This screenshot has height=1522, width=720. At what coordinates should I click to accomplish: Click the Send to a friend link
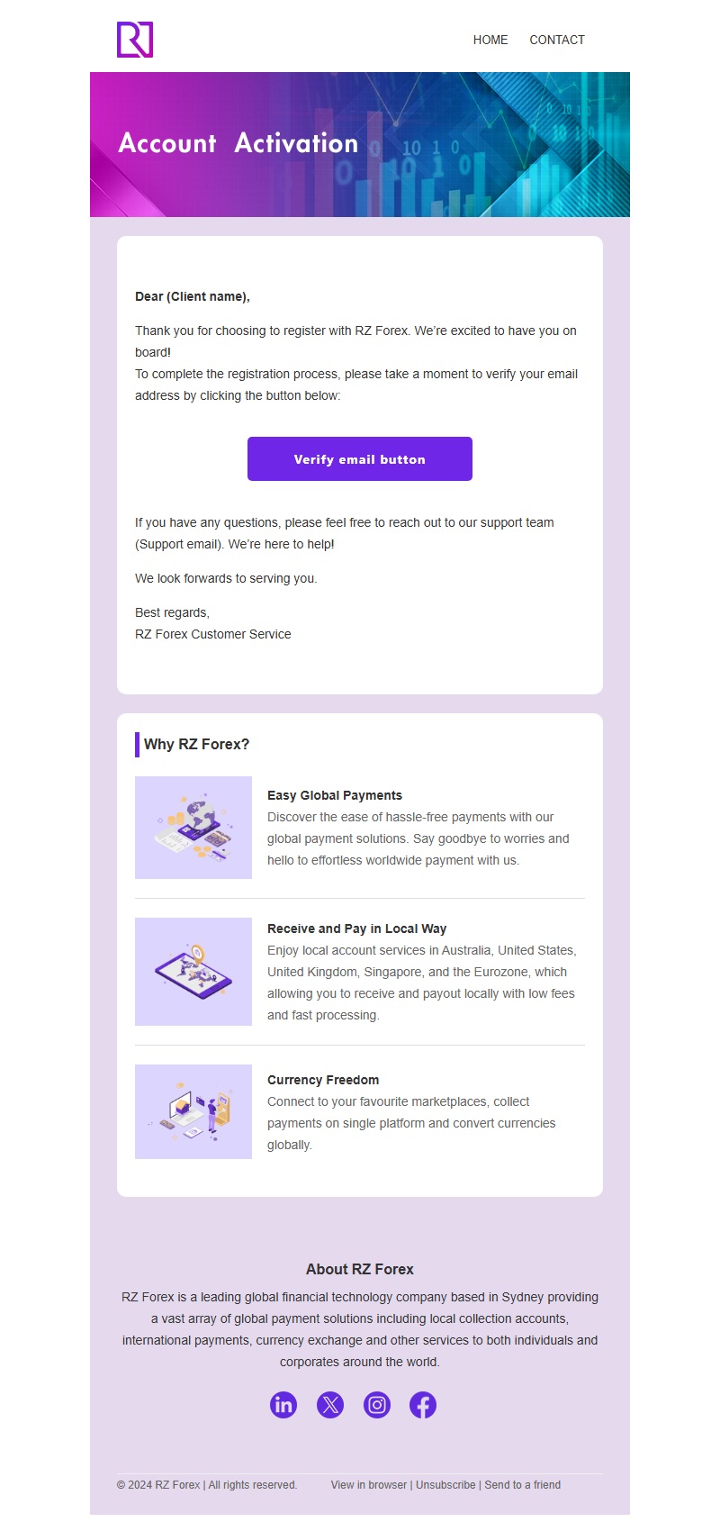click(x=523, y=1485)
